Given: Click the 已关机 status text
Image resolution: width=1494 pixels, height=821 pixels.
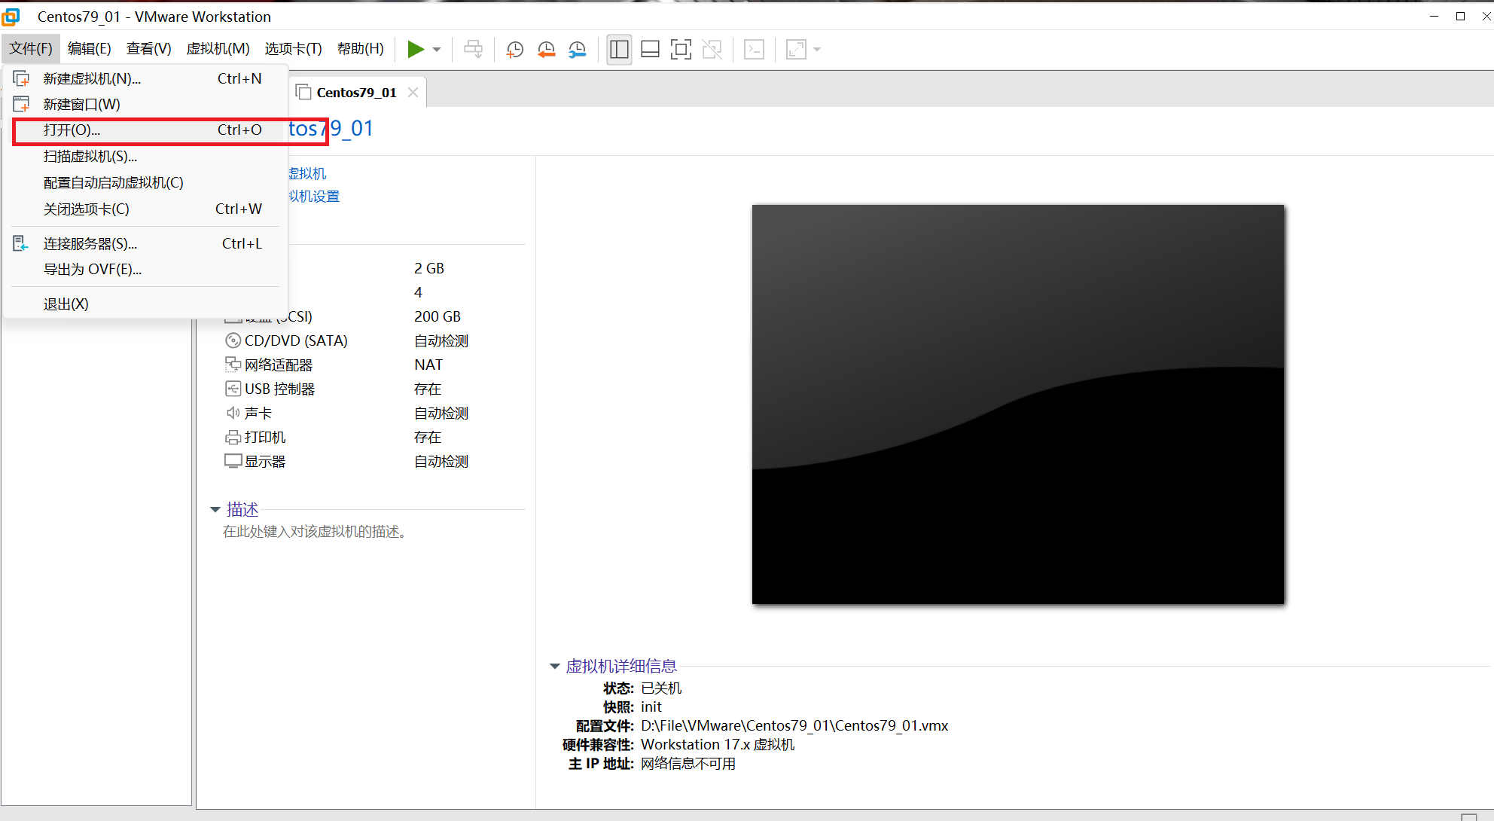Looking at the screenshot, I should click(x=660, y=688).
